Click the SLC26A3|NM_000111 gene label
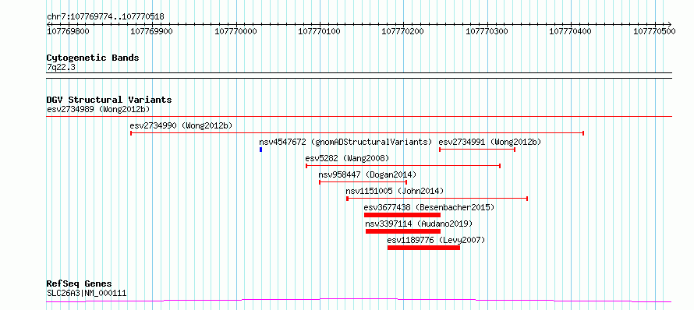 pyautogui.click(x=87, y=293)
